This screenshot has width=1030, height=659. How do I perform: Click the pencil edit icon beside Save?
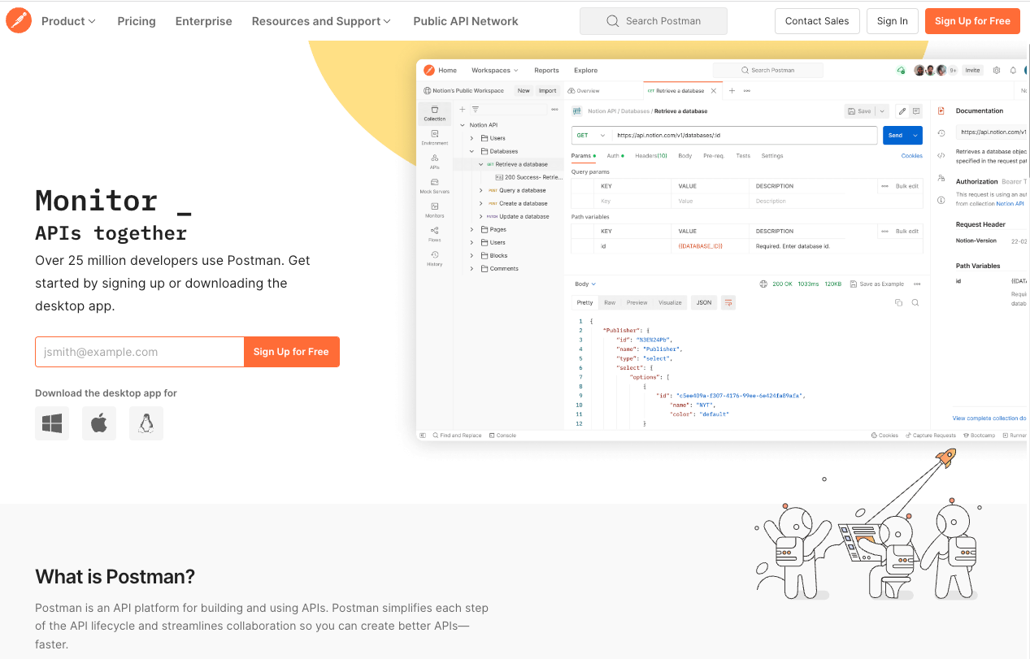(902, 111)
